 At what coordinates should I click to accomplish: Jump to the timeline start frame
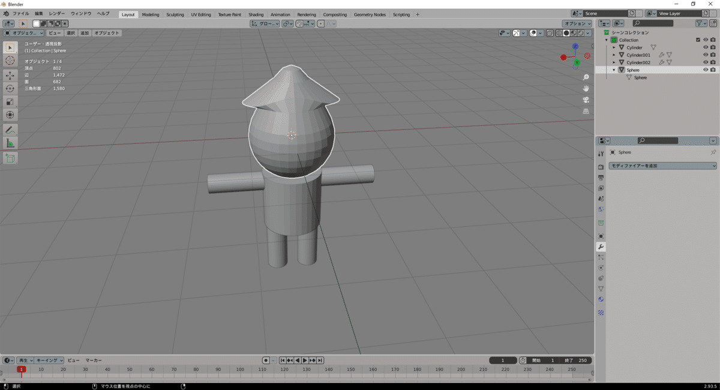[x=282, y=360]
